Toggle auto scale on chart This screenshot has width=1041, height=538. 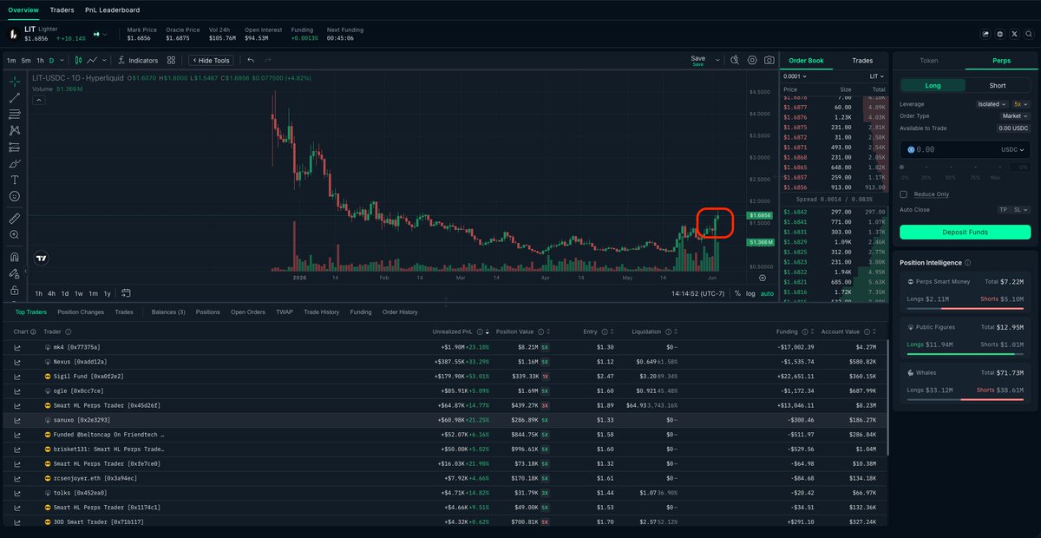click(x=767, y=293)
